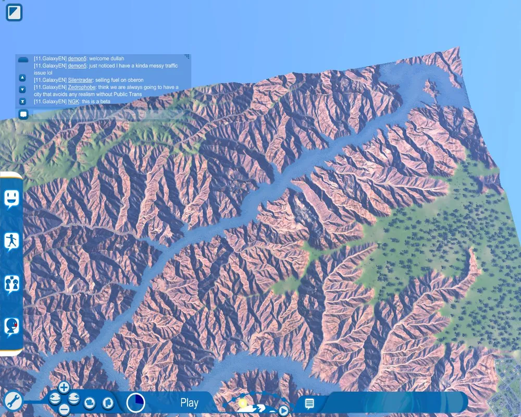Open NGK's player profile link
Screen dimensions: 521x417
(73, 102)
